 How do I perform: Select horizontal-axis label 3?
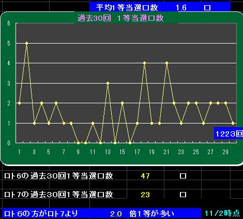pyautogui.click(x=34, y=152)
